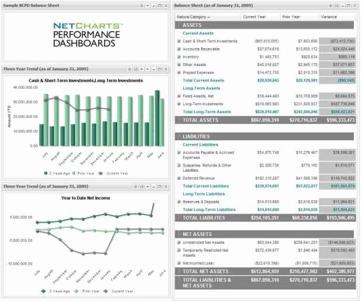
Task: Minimize the Sample NCPD Balance Sheet panel
Action: tap(153, 5)
